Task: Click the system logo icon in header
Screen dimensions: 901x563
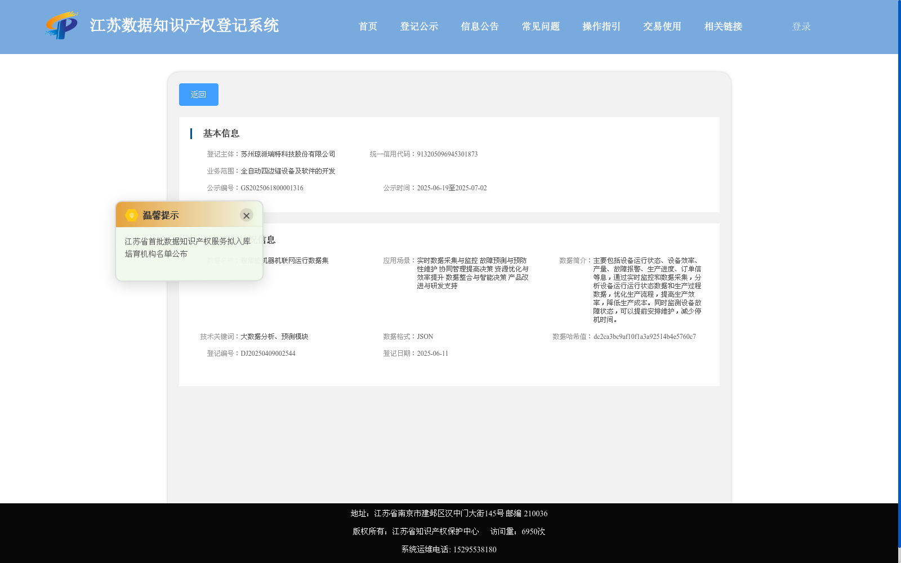Action: [62, 26]
